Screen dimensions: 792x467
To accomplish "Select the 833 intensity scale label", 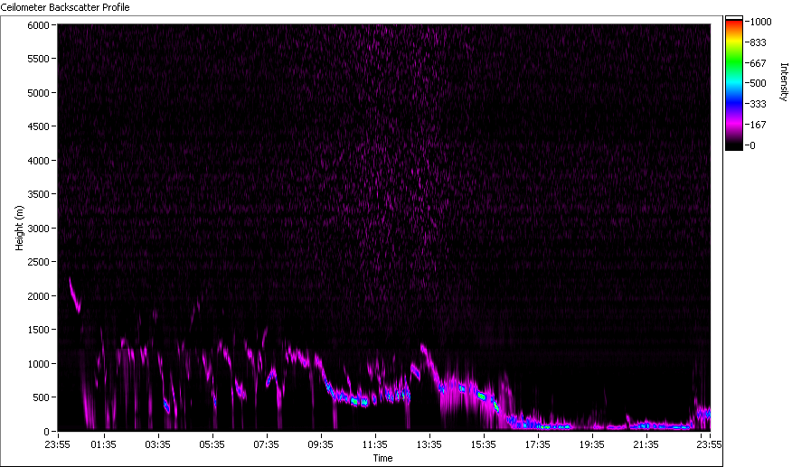I will tap(759, 42).
